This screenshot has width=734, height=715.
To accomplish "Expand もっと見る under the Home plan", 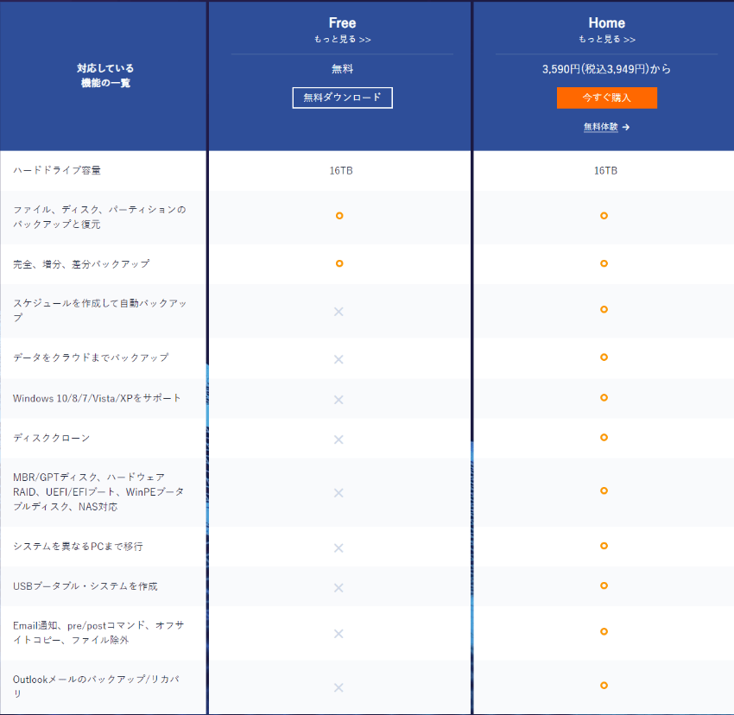I will (x=606, y=39).
